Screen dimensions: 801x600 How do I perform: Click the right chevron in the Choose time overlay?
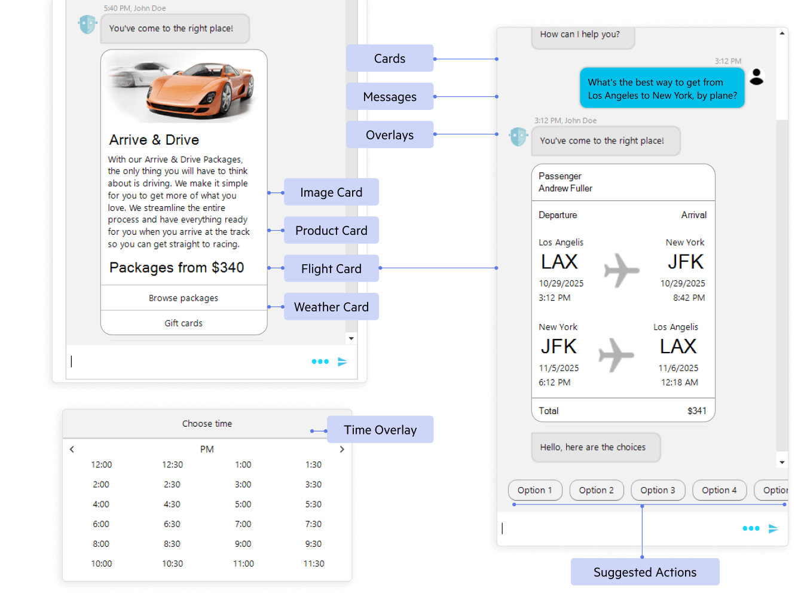point(342,449)
